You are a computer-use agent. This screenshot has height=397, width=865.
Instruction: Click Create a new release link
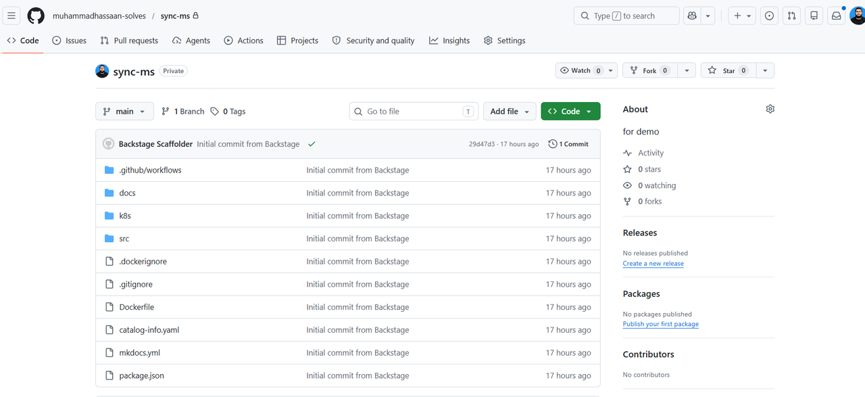[x=653, y=264]
